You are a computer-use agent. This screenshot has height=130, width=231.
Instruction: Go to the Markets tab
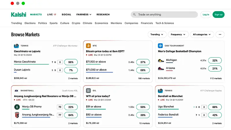click(x=36, y=15)
